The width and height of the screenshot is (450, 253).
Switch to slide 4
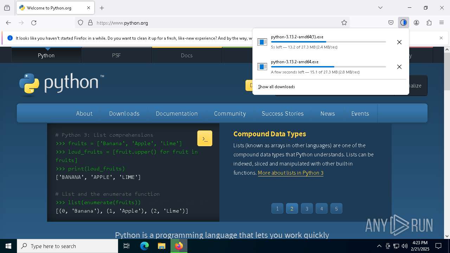[x=321, y=209]
